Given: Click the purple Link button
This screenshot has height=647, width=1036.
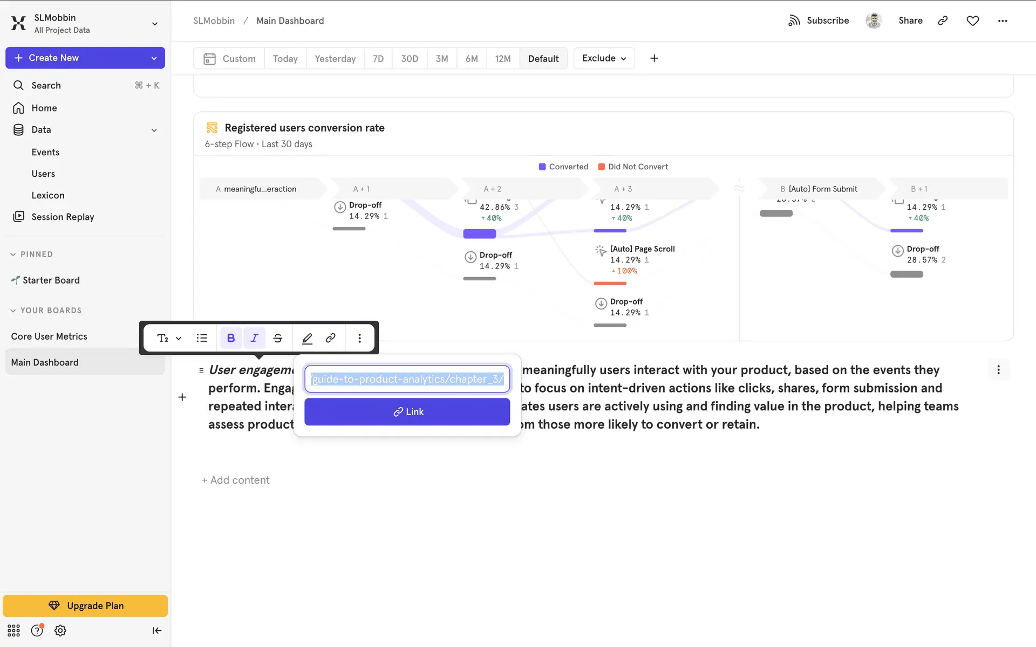Looking at the screenshot, I should click(407, 412).
